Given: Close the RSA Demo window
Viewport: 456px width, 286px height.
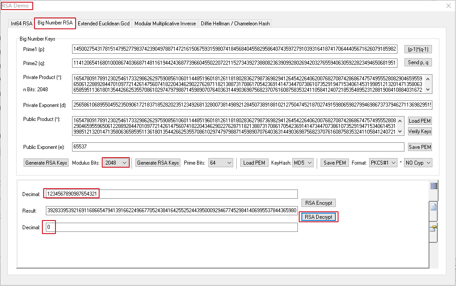Looking at the screenshot, I should [448, 6].
